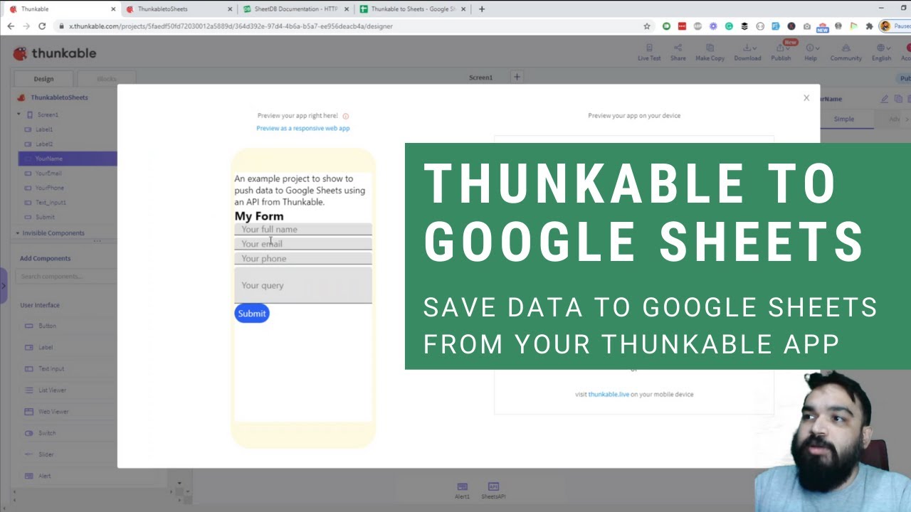Pick the Alert component
This screenshot has height=512, width=911.
pos(44,476)
